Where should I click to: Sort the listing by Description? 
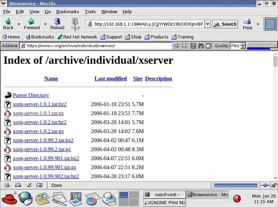click(x=158, y=79)
